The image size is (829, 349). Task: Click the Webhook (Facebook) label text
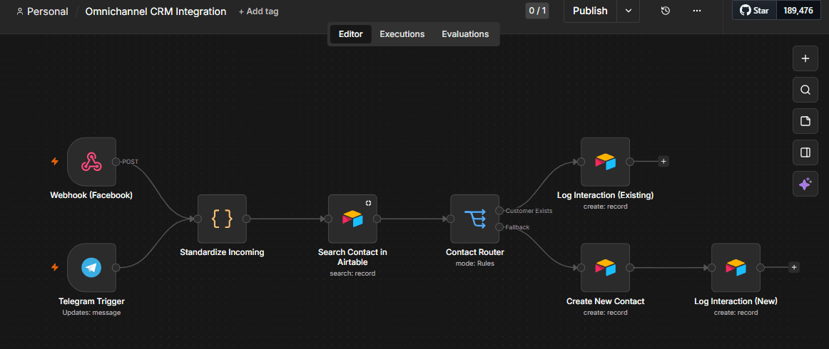91,195
